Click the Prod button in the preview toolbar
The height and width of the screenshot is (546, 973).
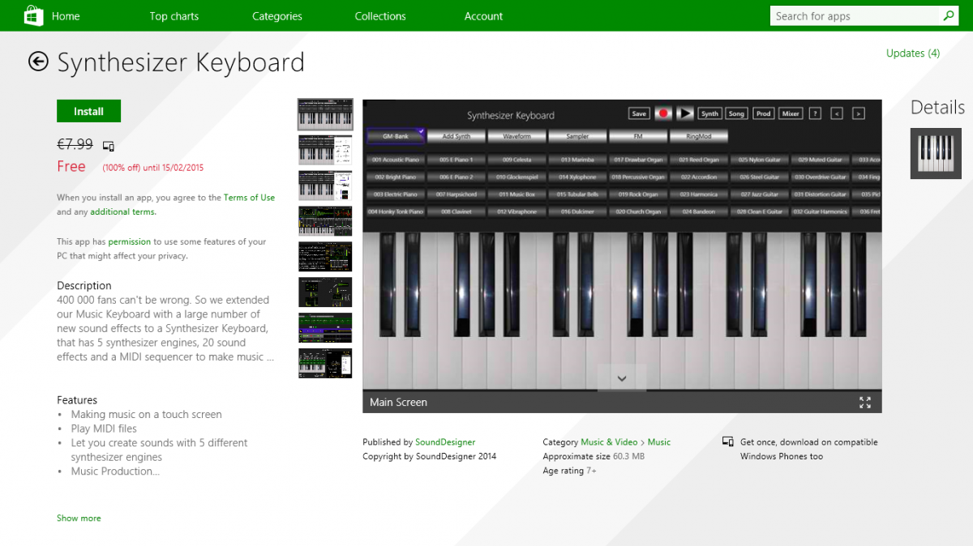pos(764,113)
